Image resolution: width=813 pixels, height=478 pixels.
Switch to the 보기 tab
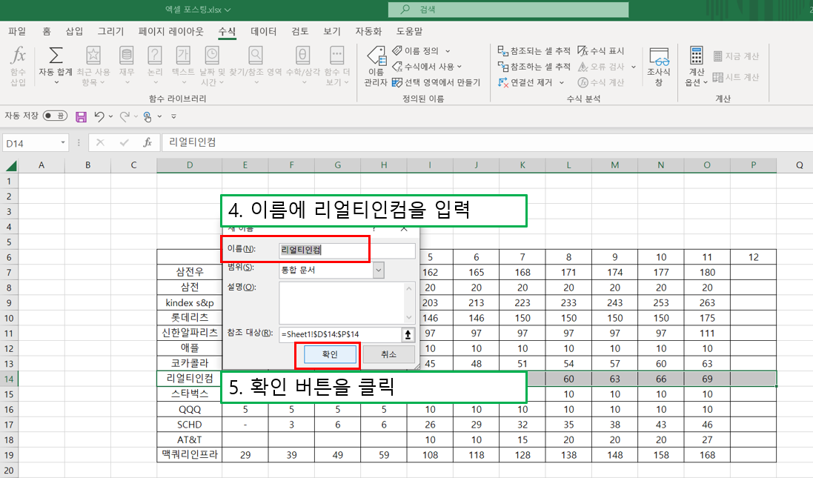pos(332,32)
